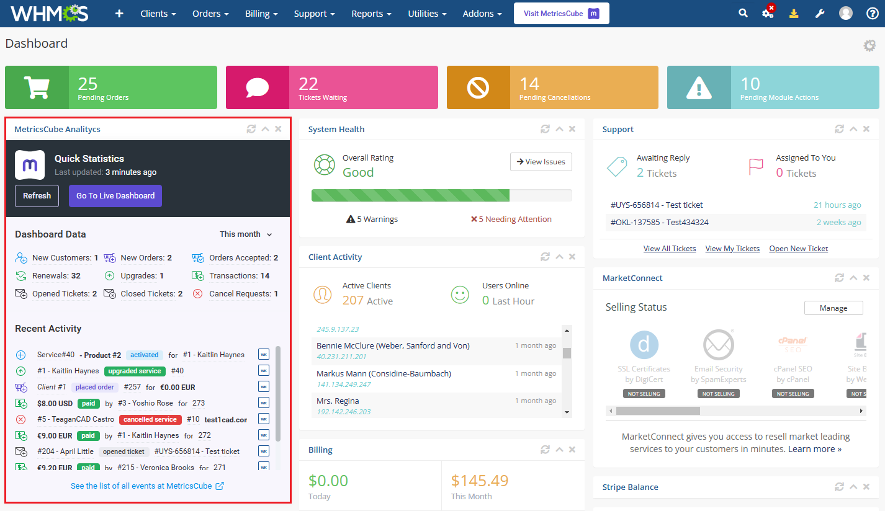The width and height of the screenshot is (885, 511).
Task: Open dashboard settings gear icon
Action: tap(869, 45)
